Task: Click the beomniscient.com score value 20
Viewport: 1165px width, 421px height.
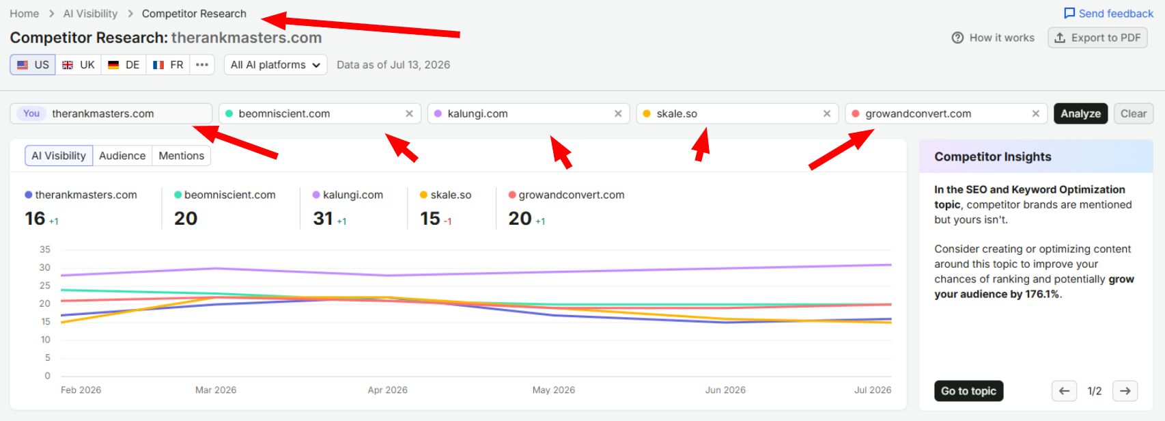Action: [186, 219]
